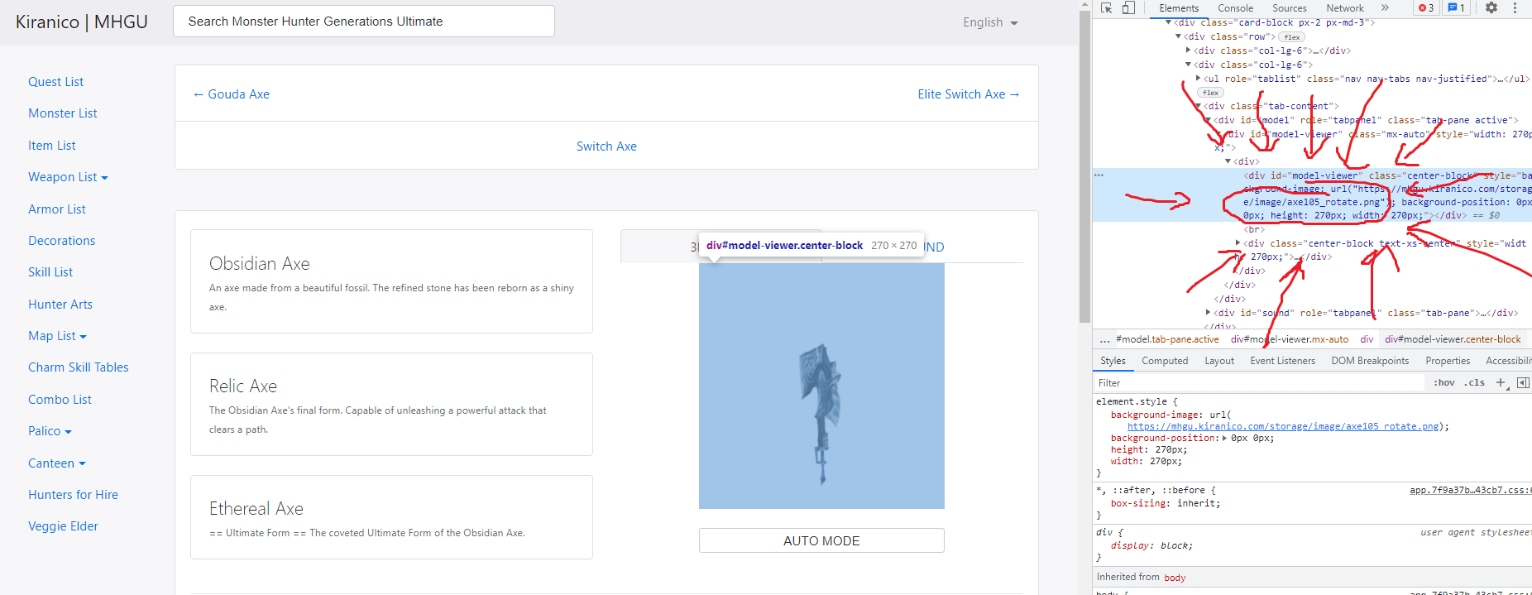Expand the ul tablist node
1532x595 pixels.
(x=1198, y=79)
